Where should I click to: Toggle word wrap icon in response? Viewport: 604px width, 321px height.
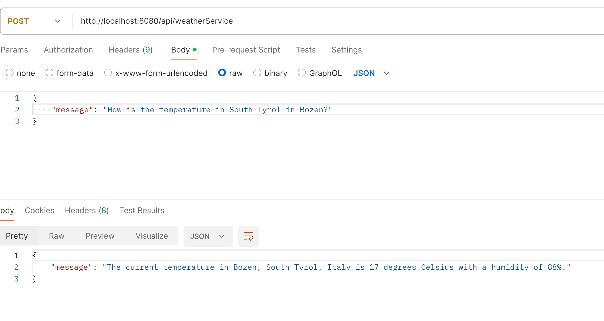pos(248,236)
